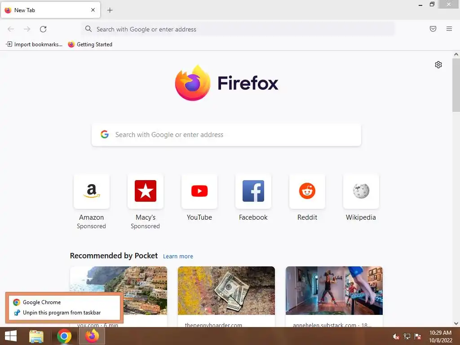
Task: Open the YouTube shortcut tile
Action: [x=199, y=191]
